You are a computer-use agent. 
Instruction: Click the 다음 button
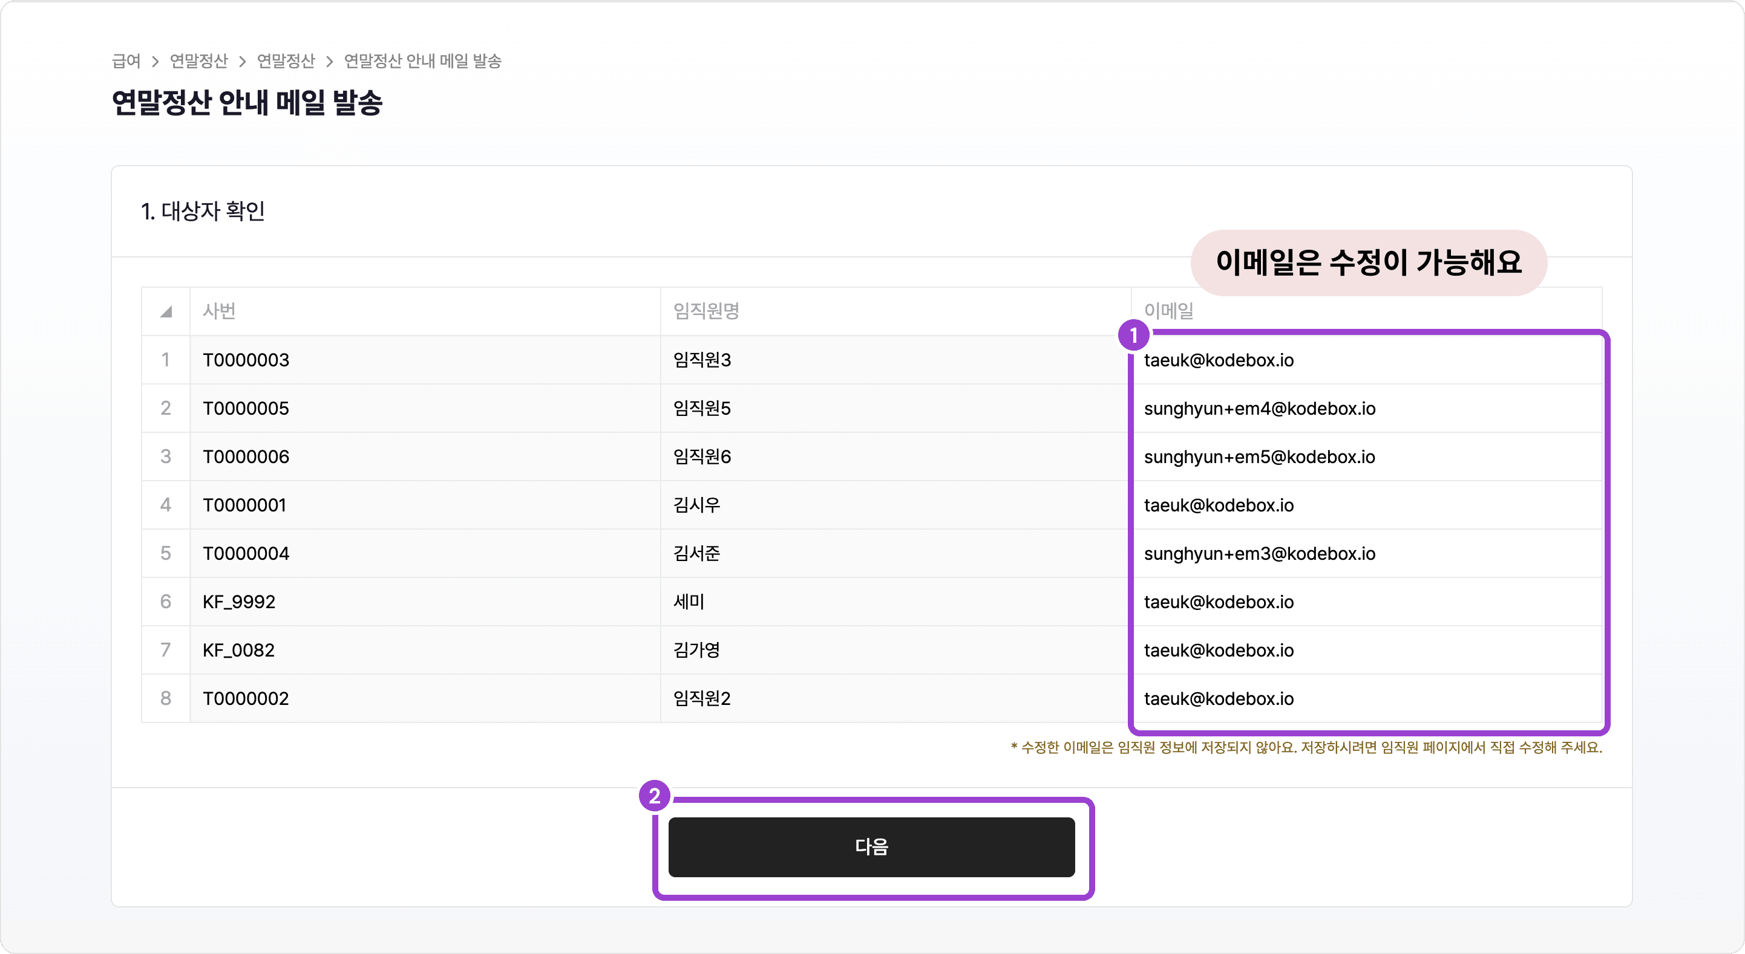(871, 847)
